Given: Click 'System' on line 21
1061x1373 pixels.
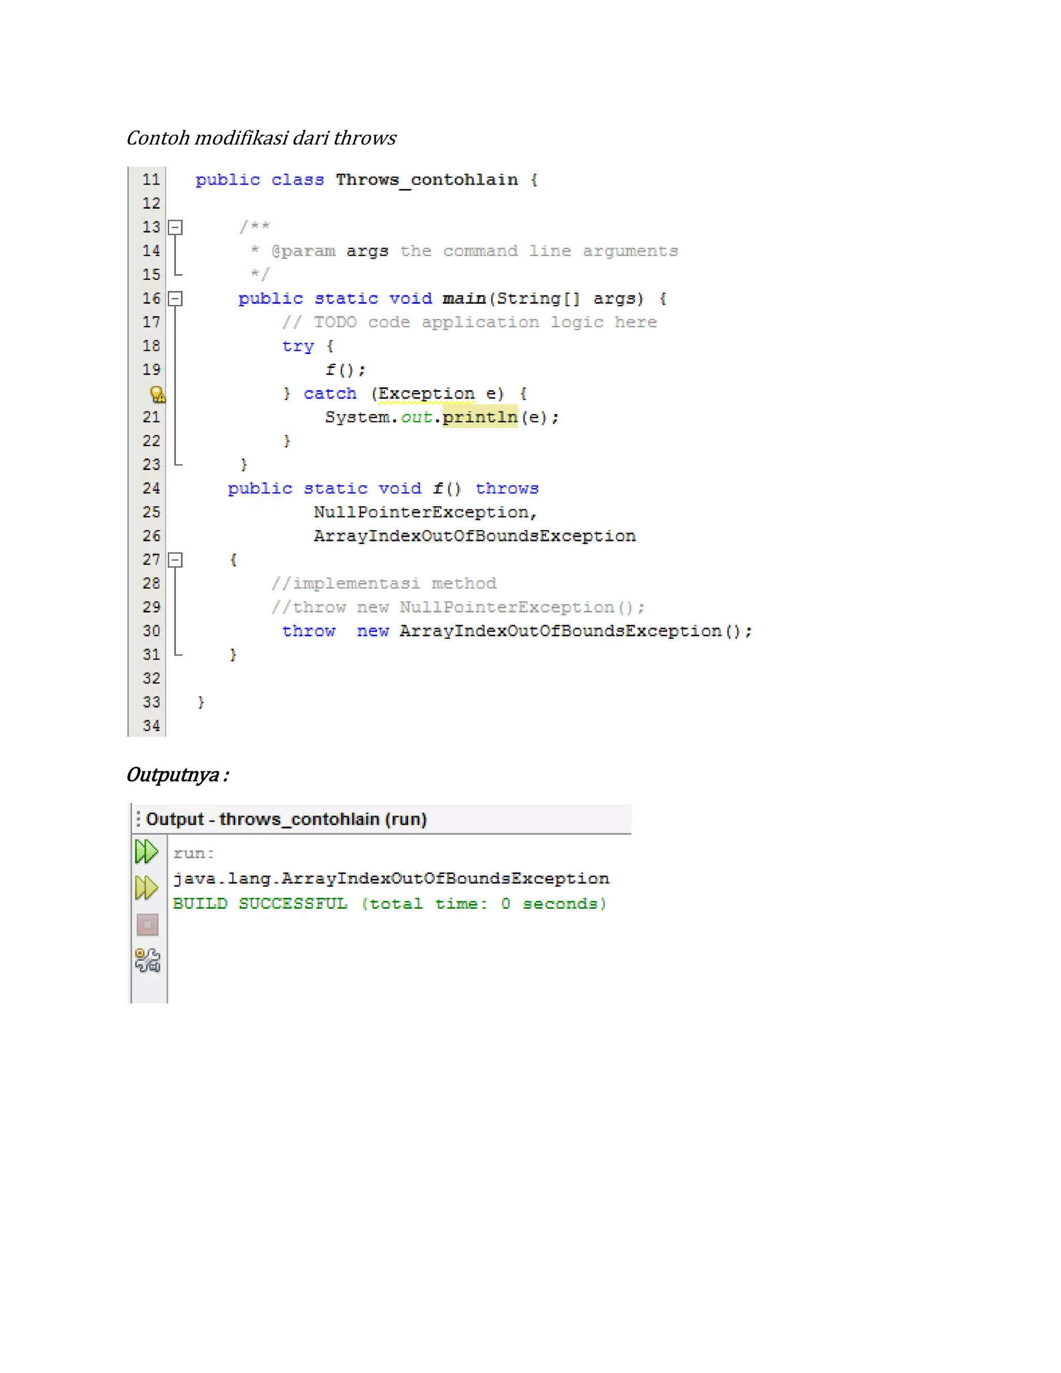Looking at the screenshot, I should (x=356, y=418).
